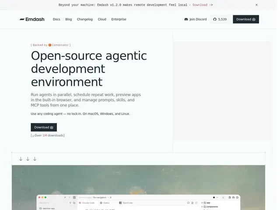
Task: Toggle the sidebar icon in the preview toolbar
Action: [x=74, y=197]
